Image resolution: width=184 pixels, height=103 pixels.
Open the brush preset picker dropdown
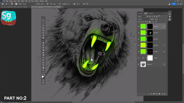[x=14, y=4]
